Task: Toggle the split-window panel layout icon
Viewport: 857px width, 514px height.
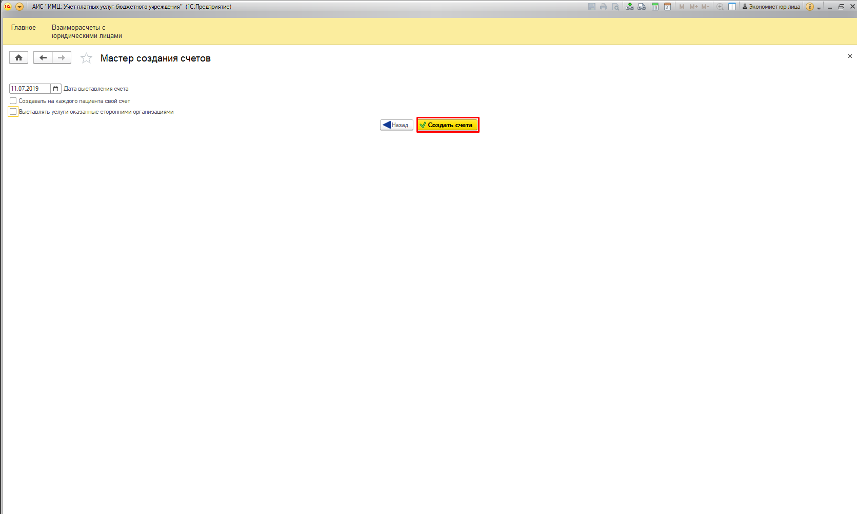Action: [x=732, y=7]
